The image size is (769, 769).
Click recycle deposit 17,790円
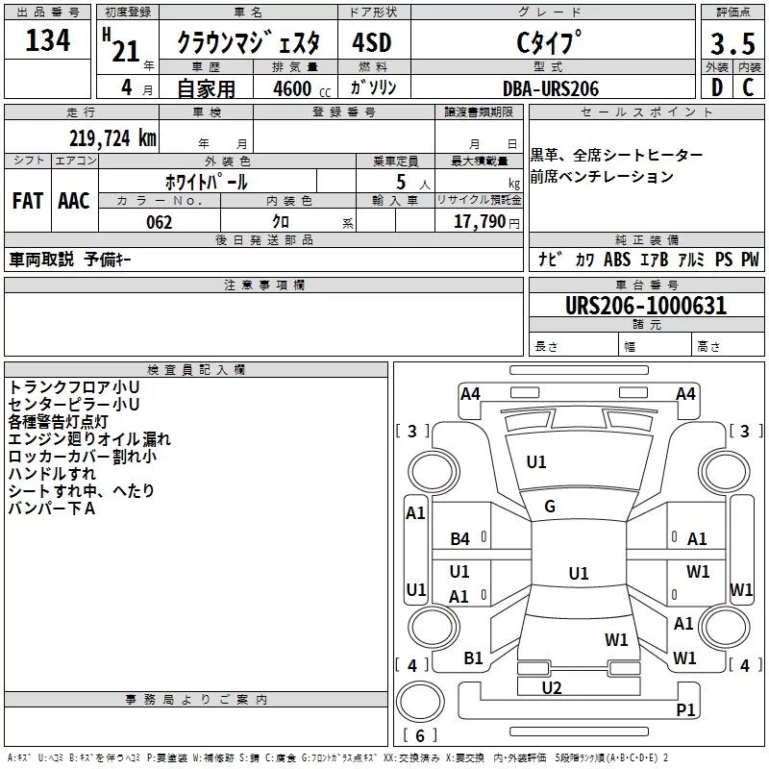486,222
